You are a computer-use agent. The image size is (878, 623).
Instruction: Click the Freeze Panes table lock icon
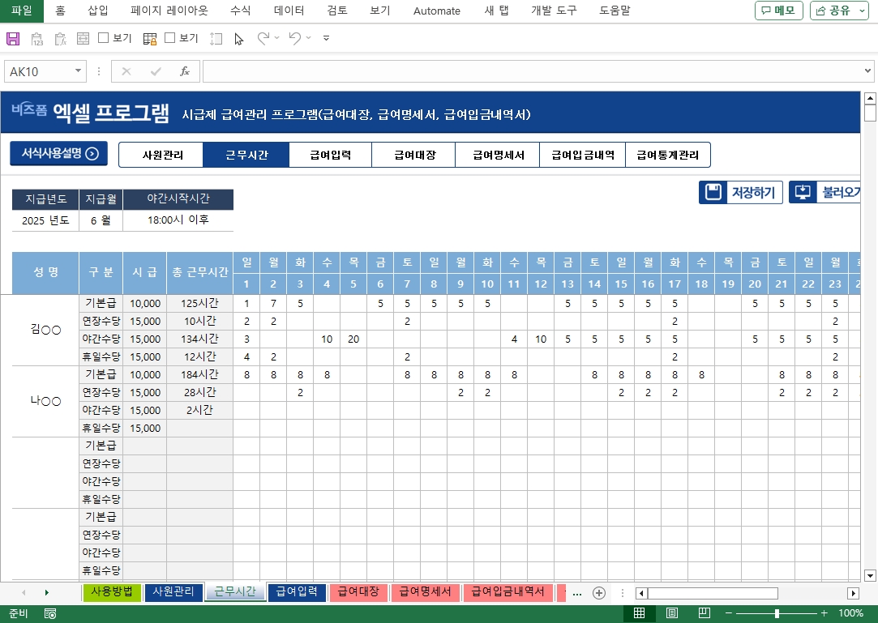click(x=150, y=38)
